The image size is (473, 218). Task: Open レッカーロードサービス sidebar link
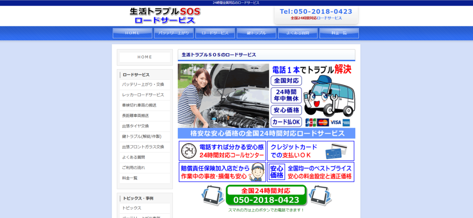(x=143, y=95)
